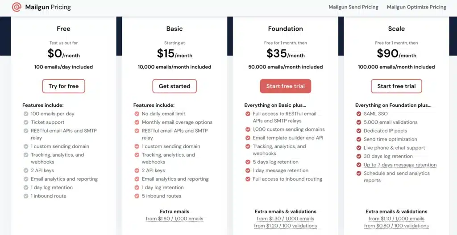Switch to Mailgun Optimize Pricing tab
This screenshot has width=457, height=235.
pos(416,7)
